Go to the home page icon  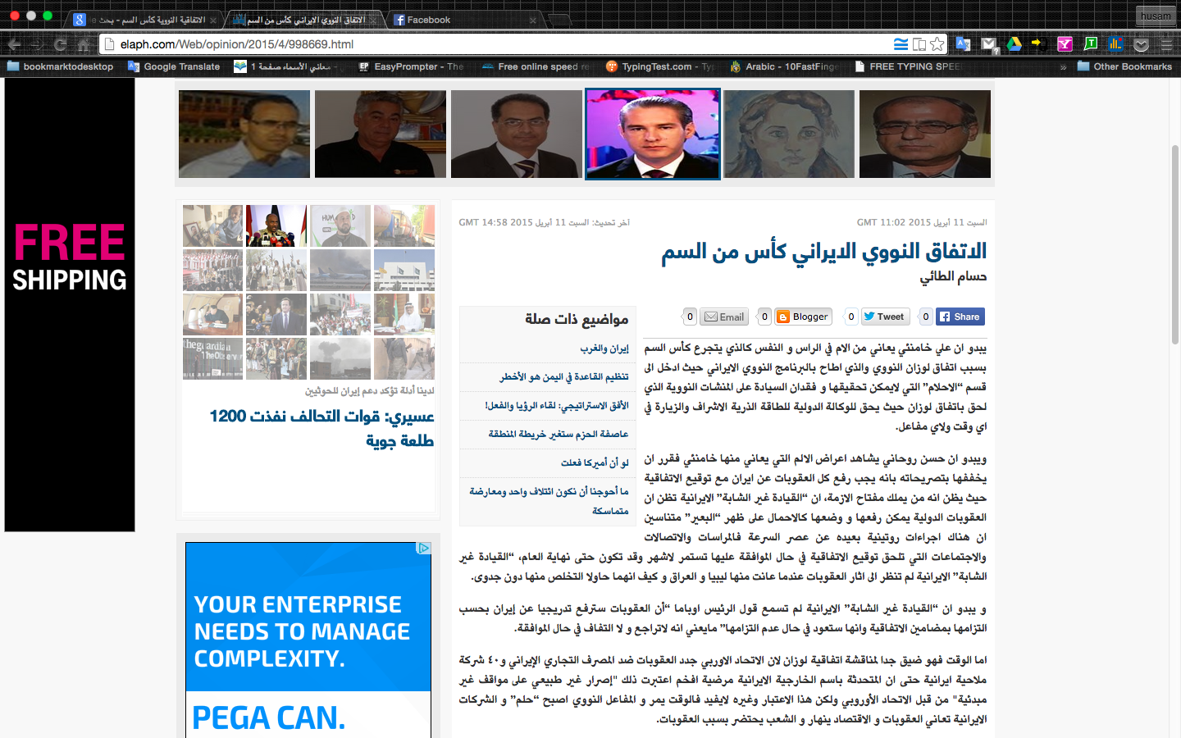coord(83,44)
